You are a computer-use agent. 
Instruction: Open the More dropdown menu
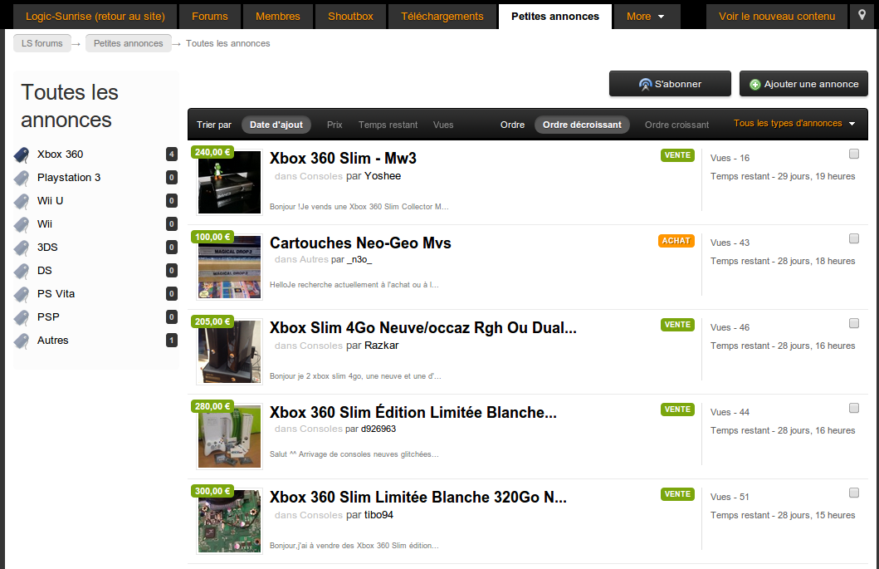(646, 17)
